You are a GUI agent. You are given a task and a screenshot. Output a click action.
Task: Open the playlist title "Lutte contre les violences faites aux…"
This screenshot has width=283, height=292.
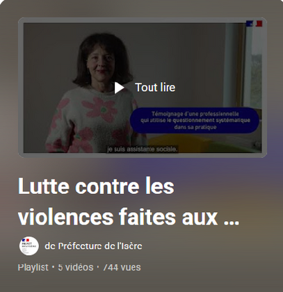pyautogui.click(x=129, y=202)
